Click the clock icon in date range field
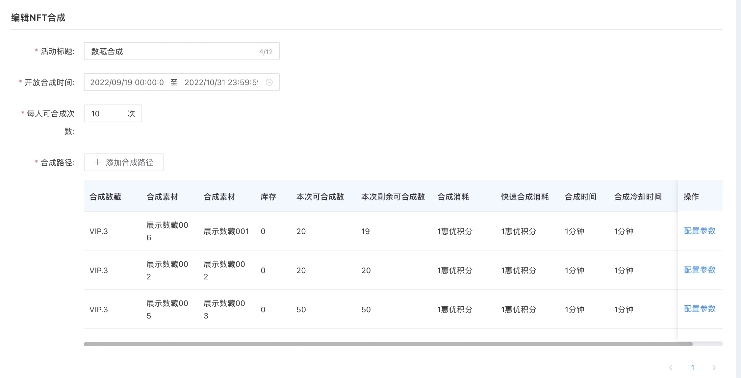Image resolution: width=741 pixels, height=378 pixels. tap(269, 82)
